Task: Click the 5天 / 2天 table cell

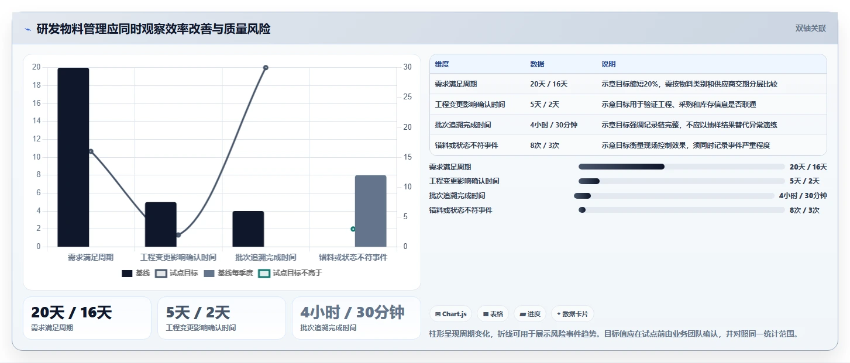Action: [x=545, y=105]
